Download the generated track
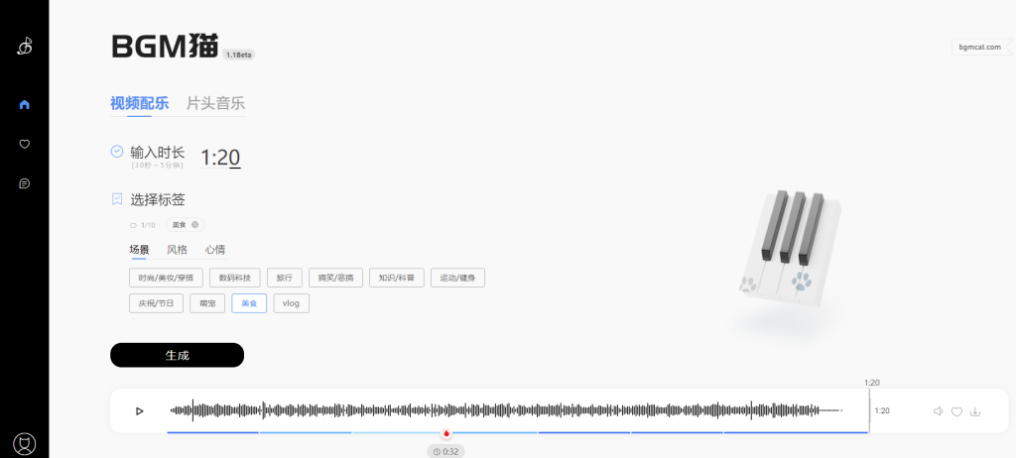The height and width of the screenshot is (458, 1016). [975, 411]
